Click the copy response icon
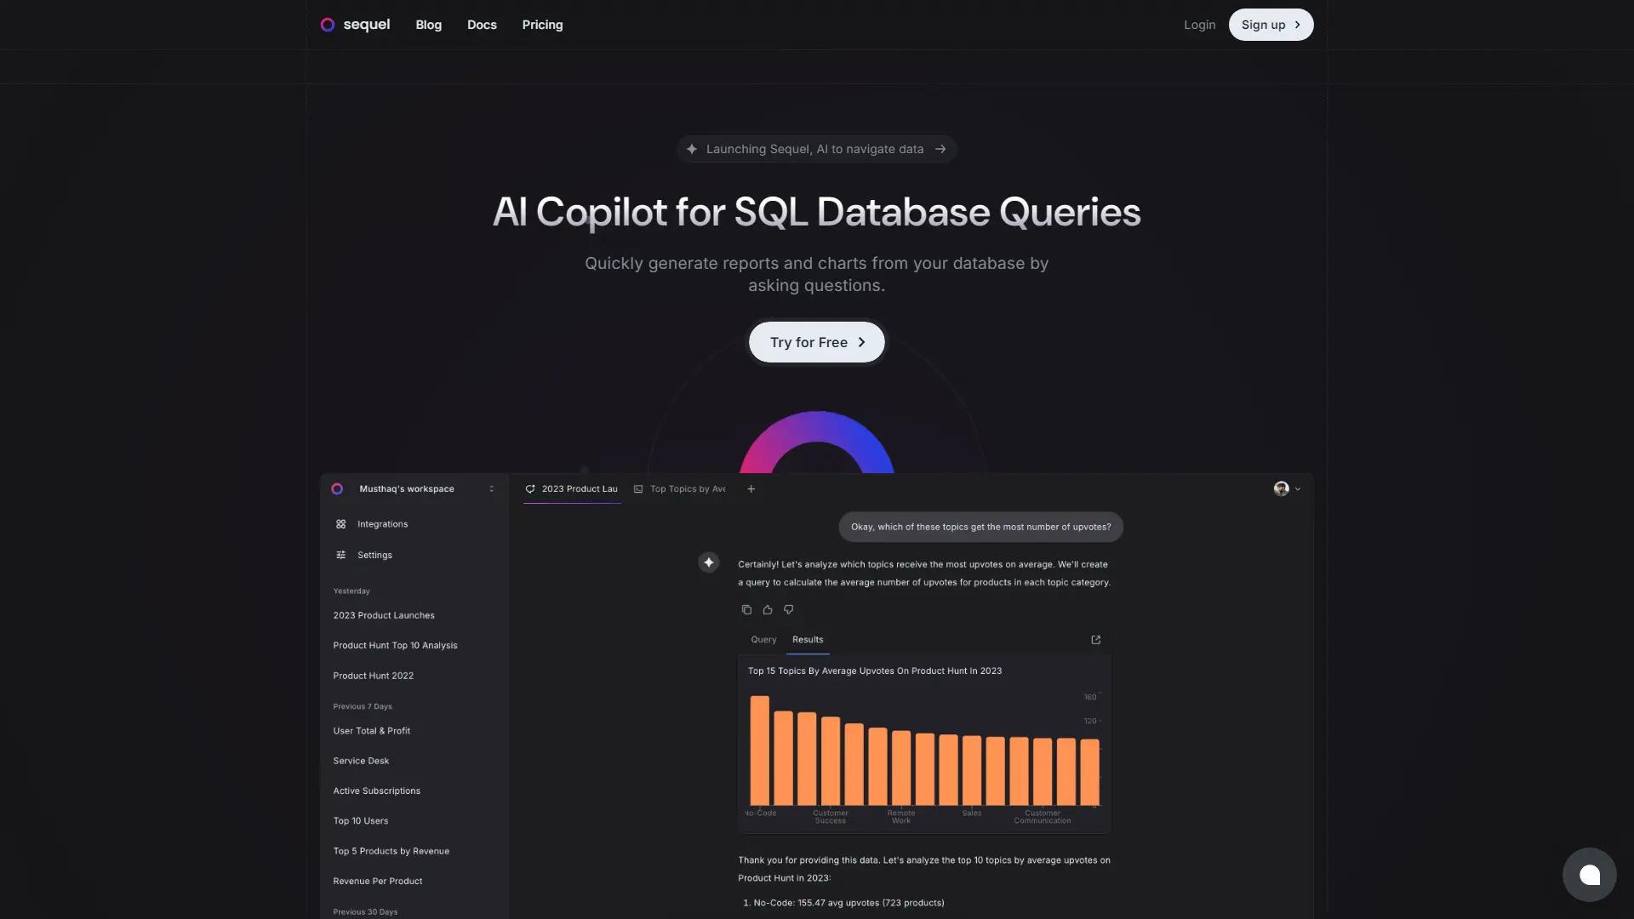 tap(746, 609)
